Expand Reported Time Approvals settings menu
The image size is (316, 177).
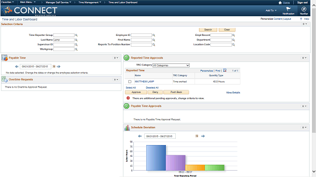click(304, 58)
